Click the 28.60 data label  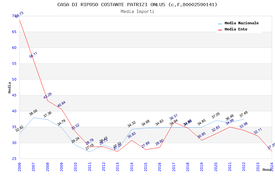point(159,142)
